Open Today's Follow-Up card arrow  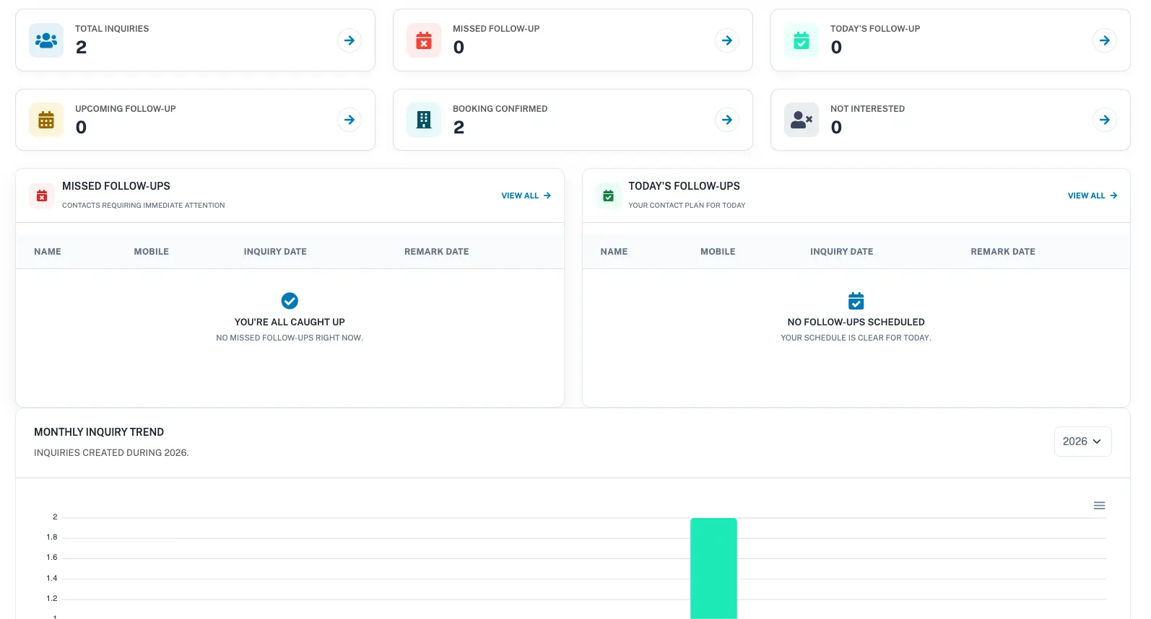tap(1105, 40)
